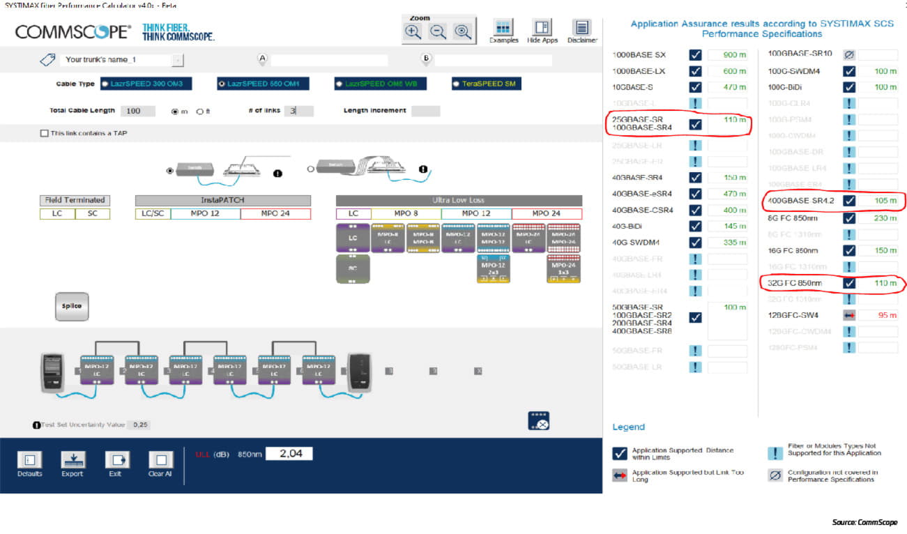
Task: Choose meters unit radio button
Action: point(174,111)
